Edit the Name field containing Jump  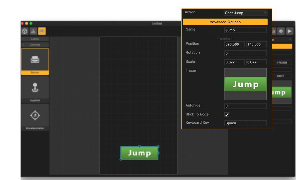246,30
